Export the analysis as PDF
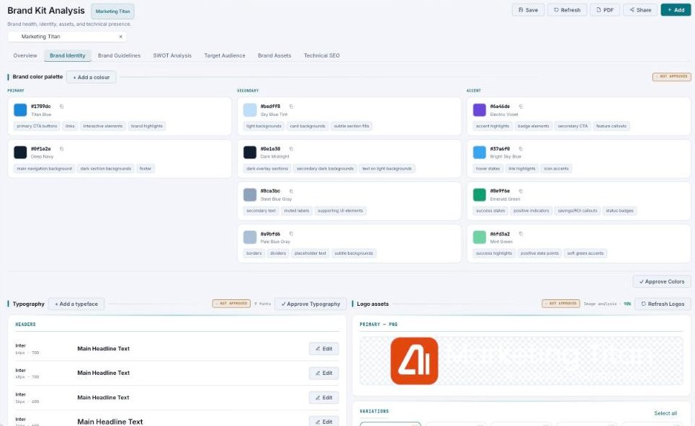Viewport: 695px width, 426px height. tap(604, 10)
